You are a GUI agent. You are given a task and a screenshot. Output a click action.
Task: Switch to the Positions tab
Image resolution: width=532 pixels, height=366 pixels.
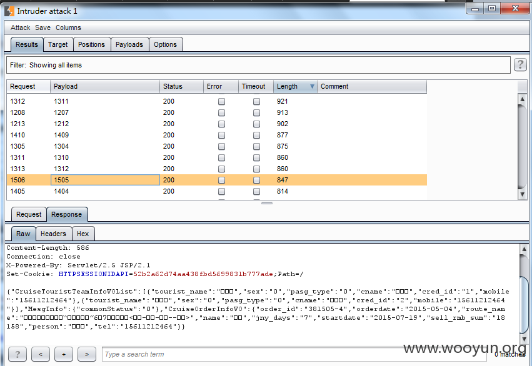coord(92,44)
